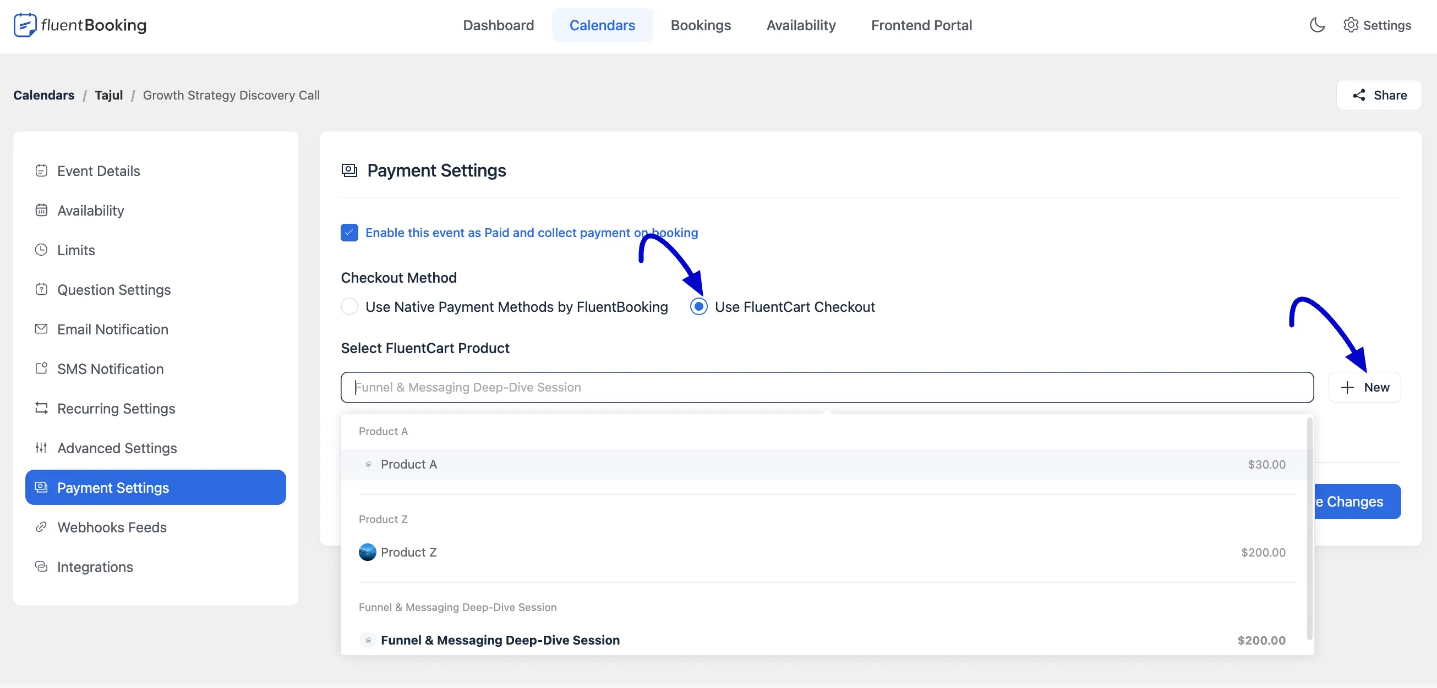Open SMS Notification in the sidebar
This screenshot has height=688, width=1437.
pyautogui.click(x=156, y=368)
